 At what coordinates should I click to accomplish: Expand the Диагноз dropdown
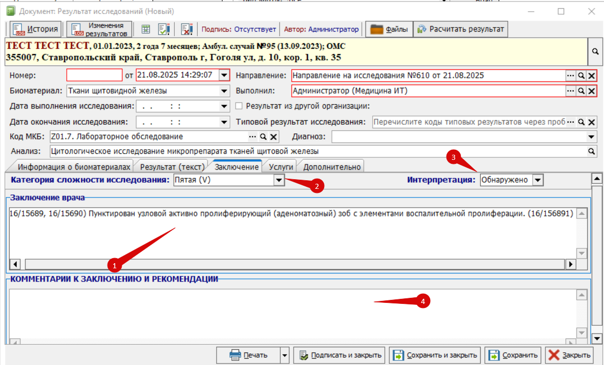591,137
